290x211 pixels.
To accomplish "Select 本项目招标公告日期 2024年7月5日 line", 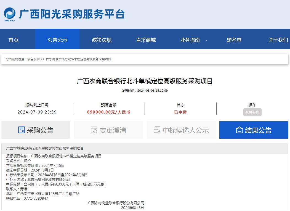I will [x=35, y=165].
